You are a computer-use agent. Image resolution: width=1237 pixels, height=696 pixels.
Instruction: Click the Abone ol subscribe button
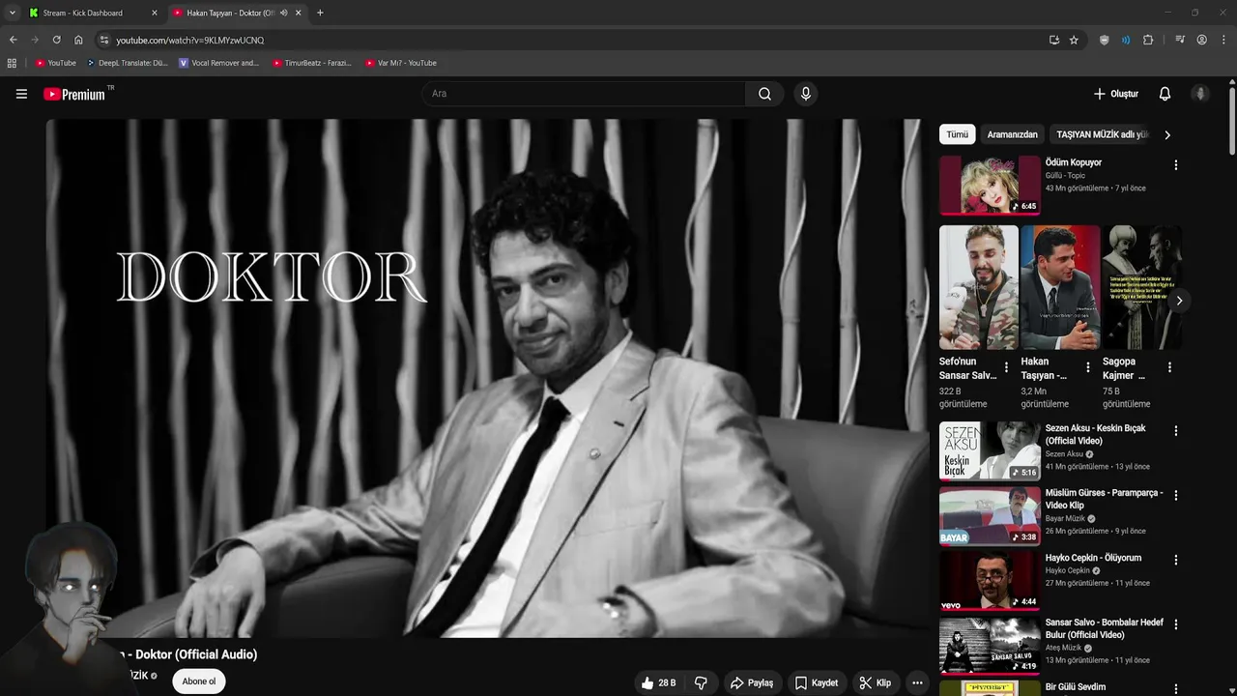[x=199, y=681]
